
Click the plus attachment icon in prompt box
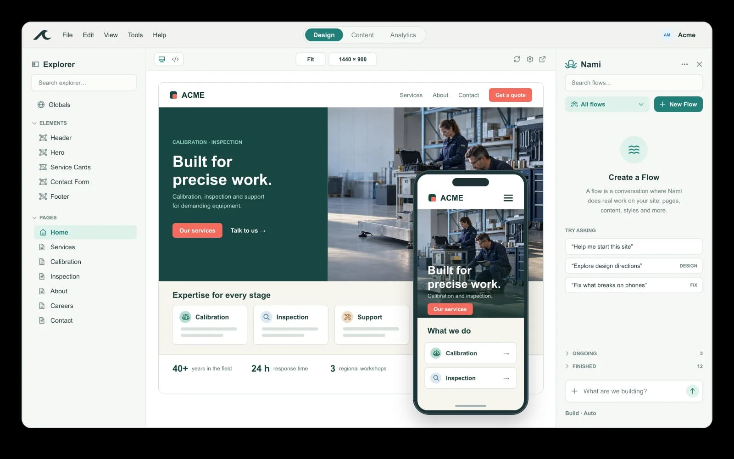(x=574, y=391)
